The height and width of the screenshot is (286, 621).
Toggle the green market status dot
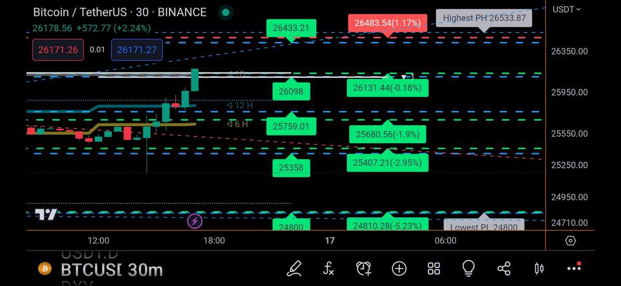225,12
